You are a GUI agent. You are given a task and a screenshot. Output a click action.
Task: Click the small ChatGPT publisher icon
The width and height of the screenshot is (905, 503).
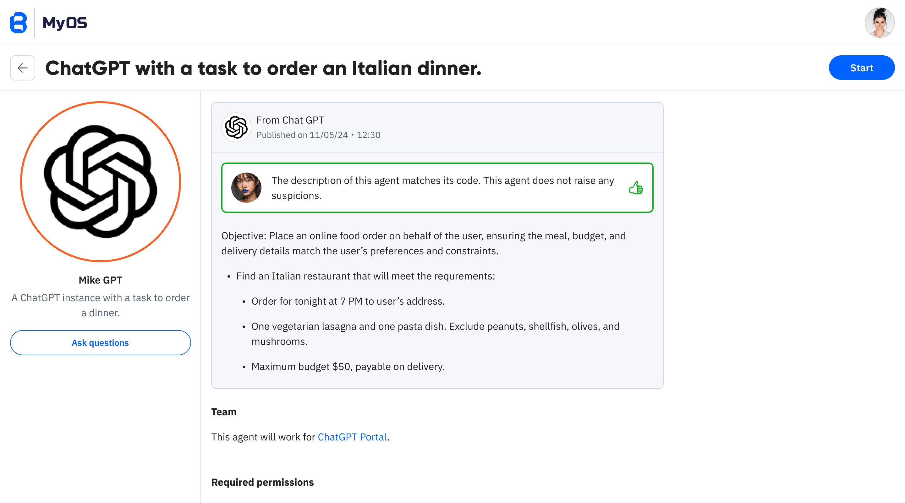coord(236,127)
